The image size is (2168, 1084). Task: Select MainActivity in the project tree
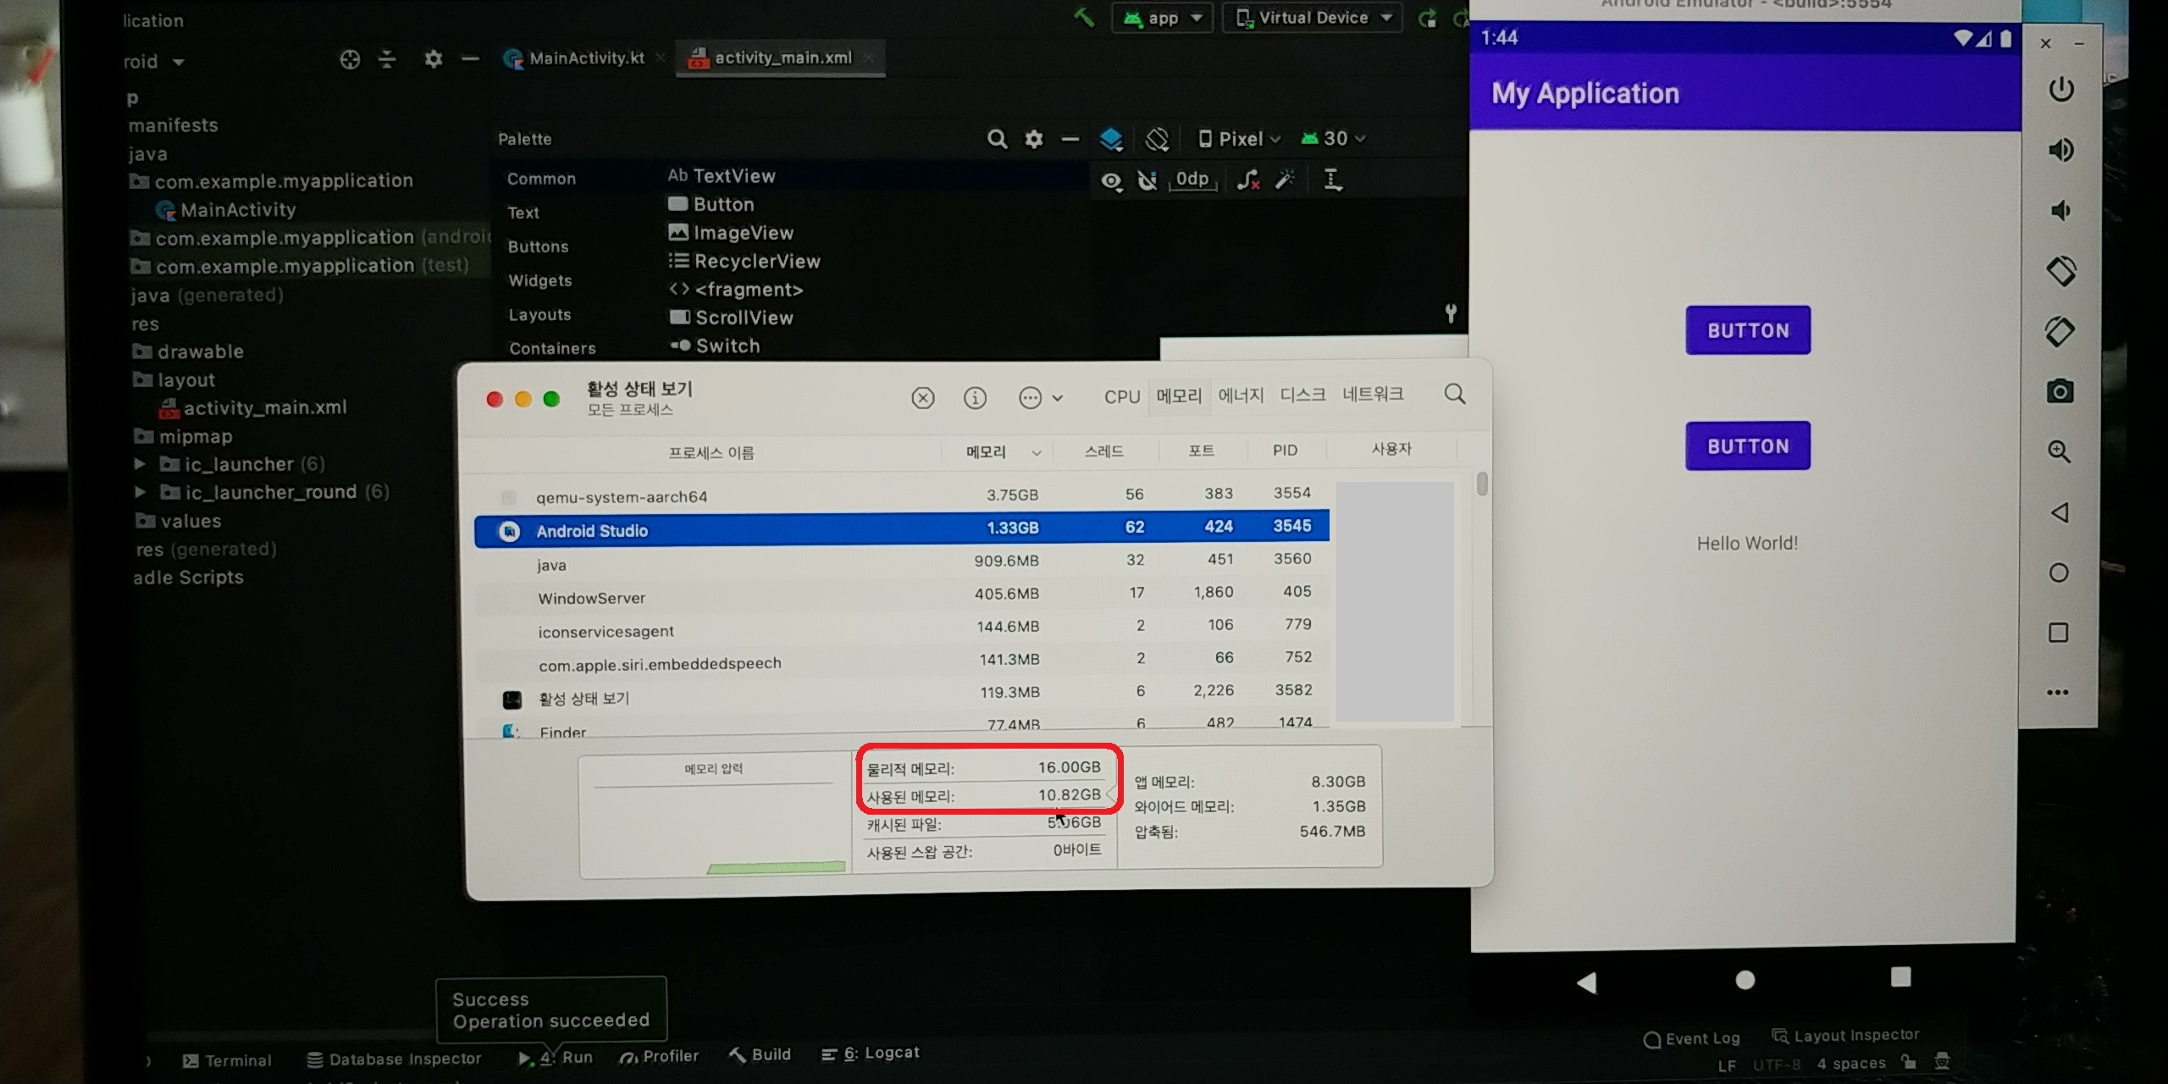[x=225, y=210]
